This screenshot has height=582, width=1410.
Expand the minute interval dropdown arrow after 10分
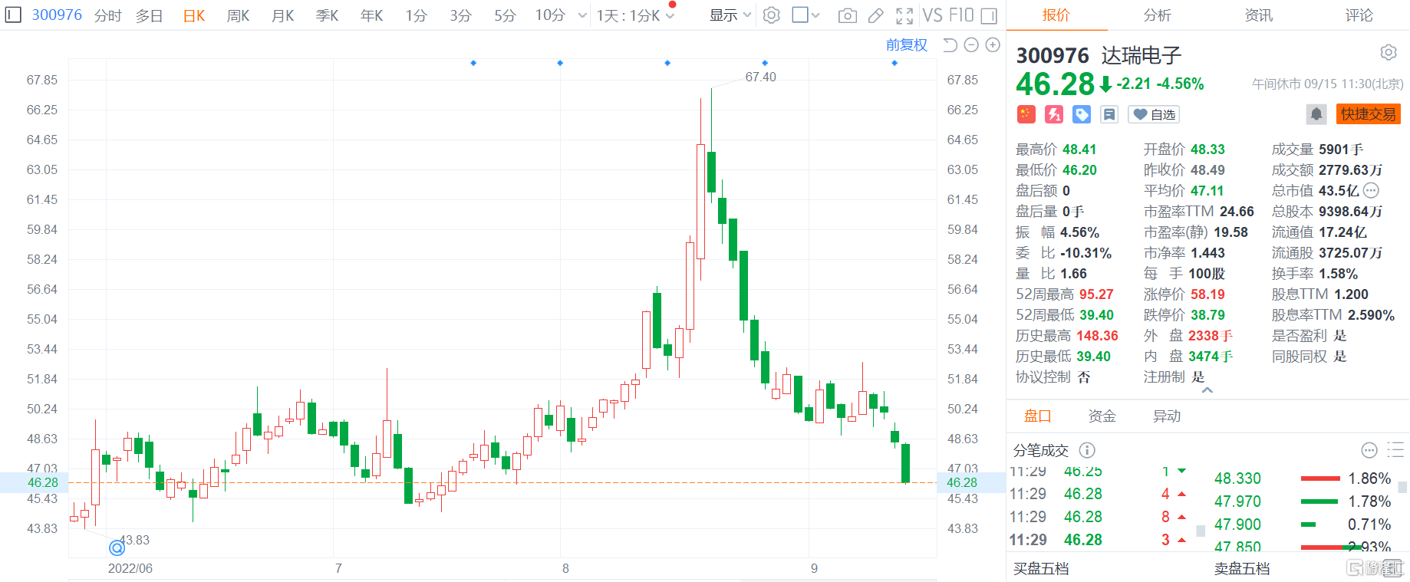(x=582, y=15)
